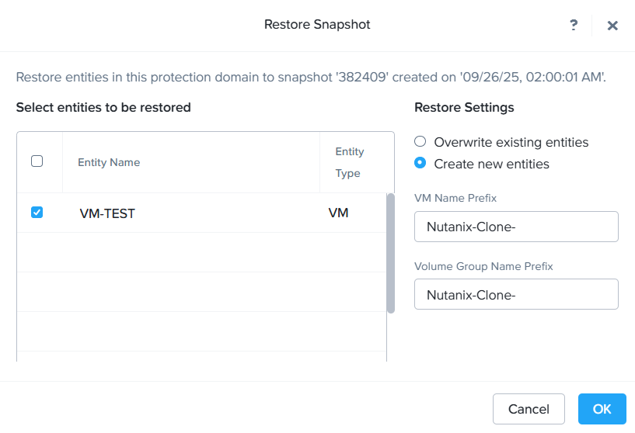Close the Restore Snapshot dialog
Screen dimensions: 635x433
[x=612, y=26]
